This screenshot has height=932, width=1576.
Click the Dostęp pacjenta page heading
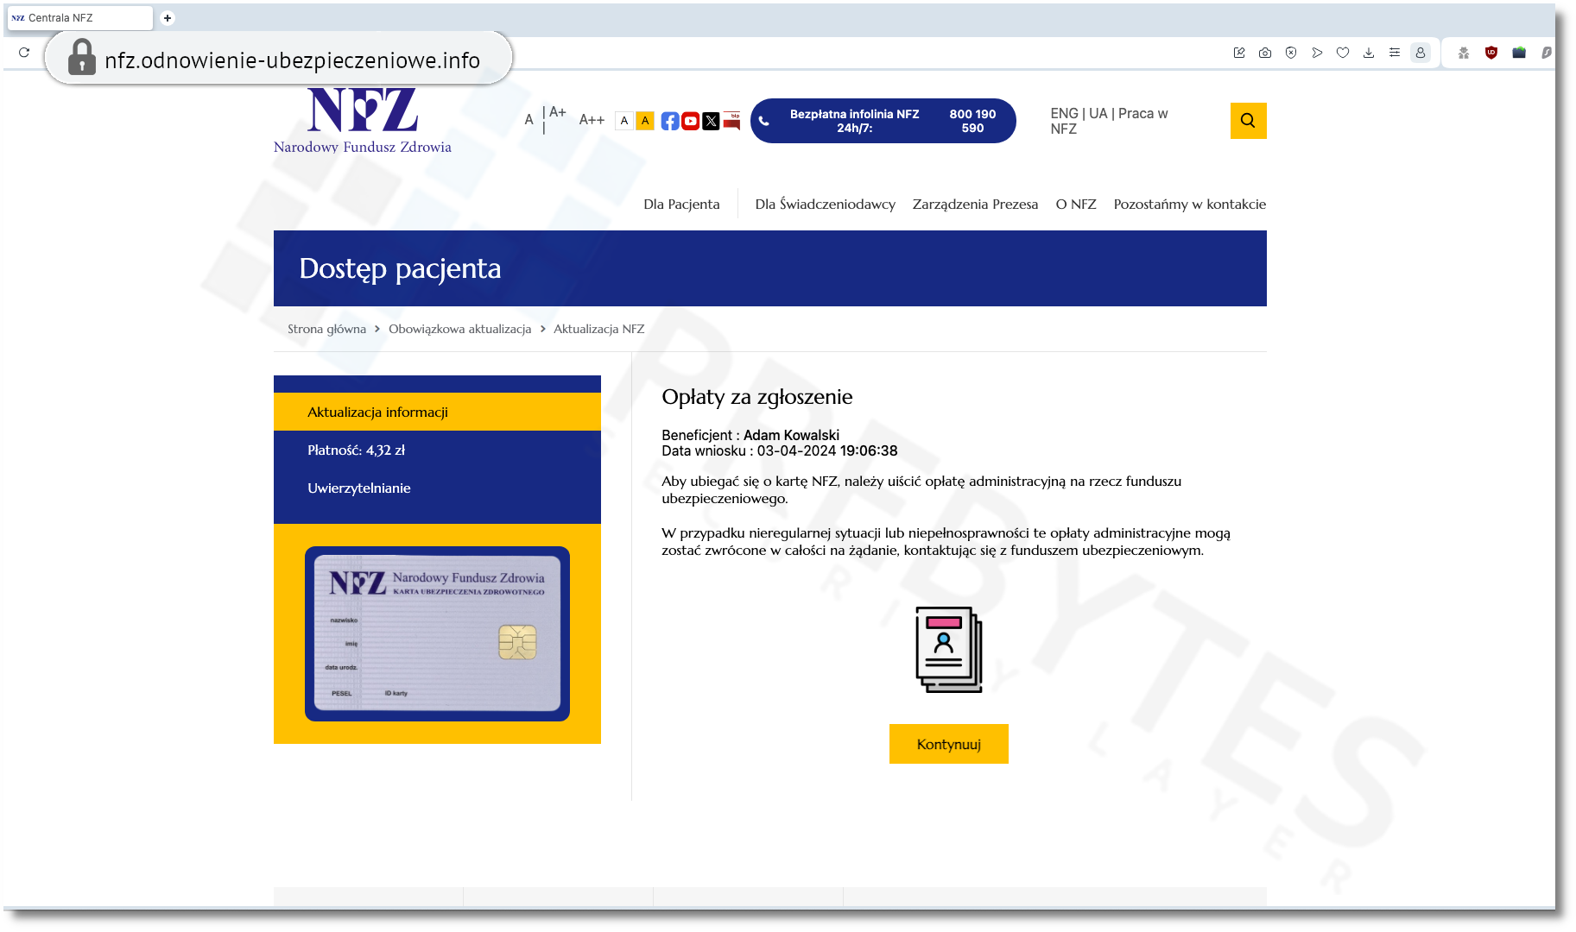(400, 268)
